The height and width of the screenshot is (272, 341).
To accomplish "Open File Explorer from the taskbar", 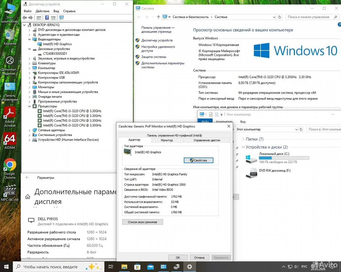I will pos(124,267).
